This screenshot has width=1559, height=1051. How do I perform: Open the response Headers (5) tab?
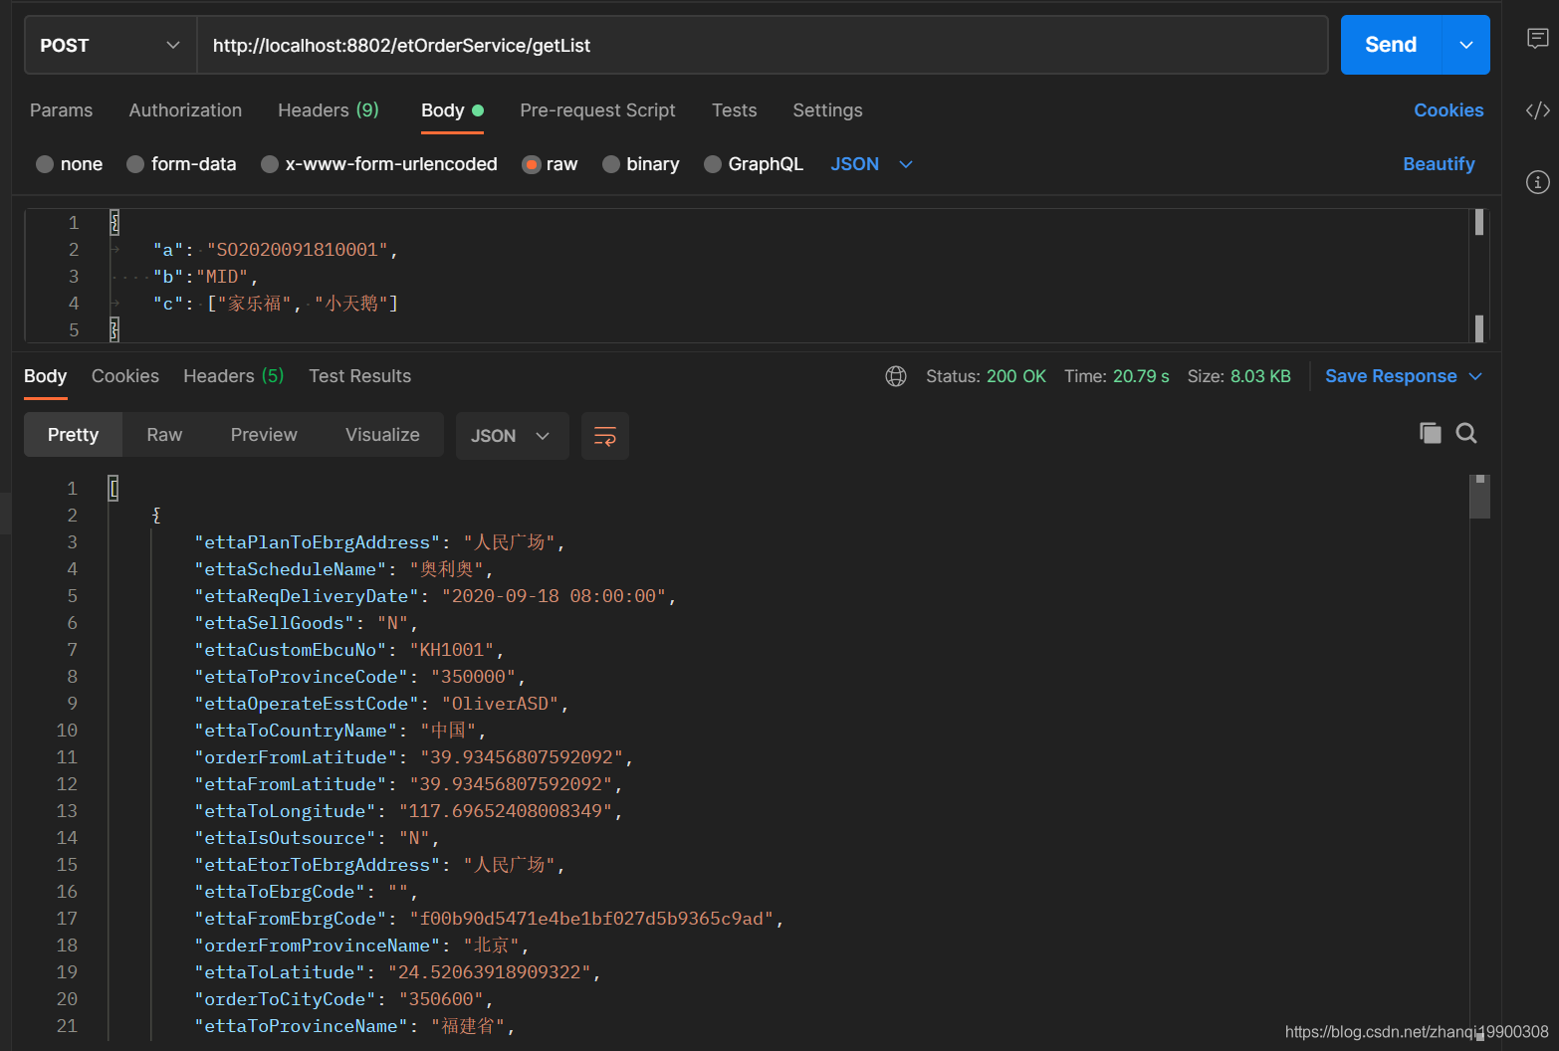(x=234, y=376)
